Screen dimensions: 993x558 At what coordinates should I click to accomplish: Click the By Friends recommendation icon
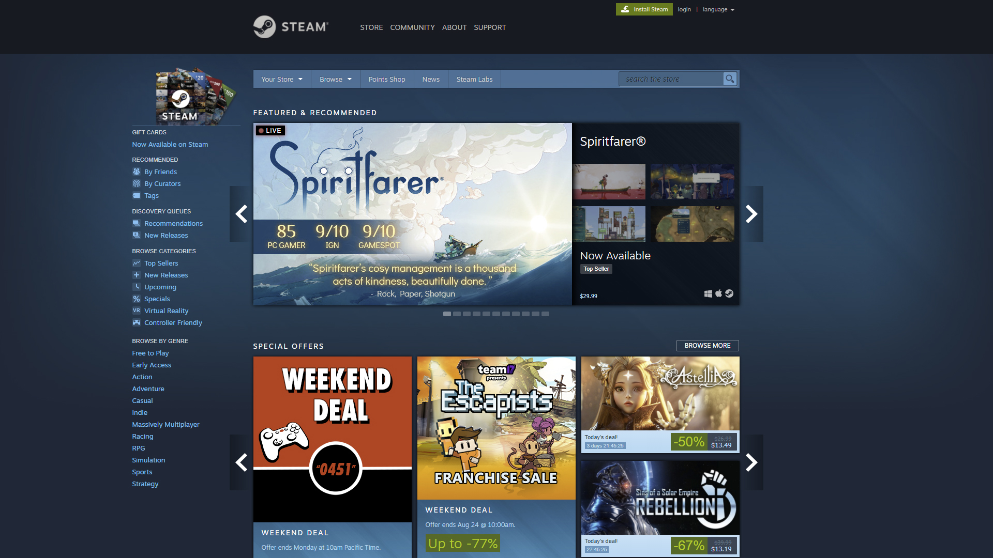pyautogui.click(x=137, y=171)
